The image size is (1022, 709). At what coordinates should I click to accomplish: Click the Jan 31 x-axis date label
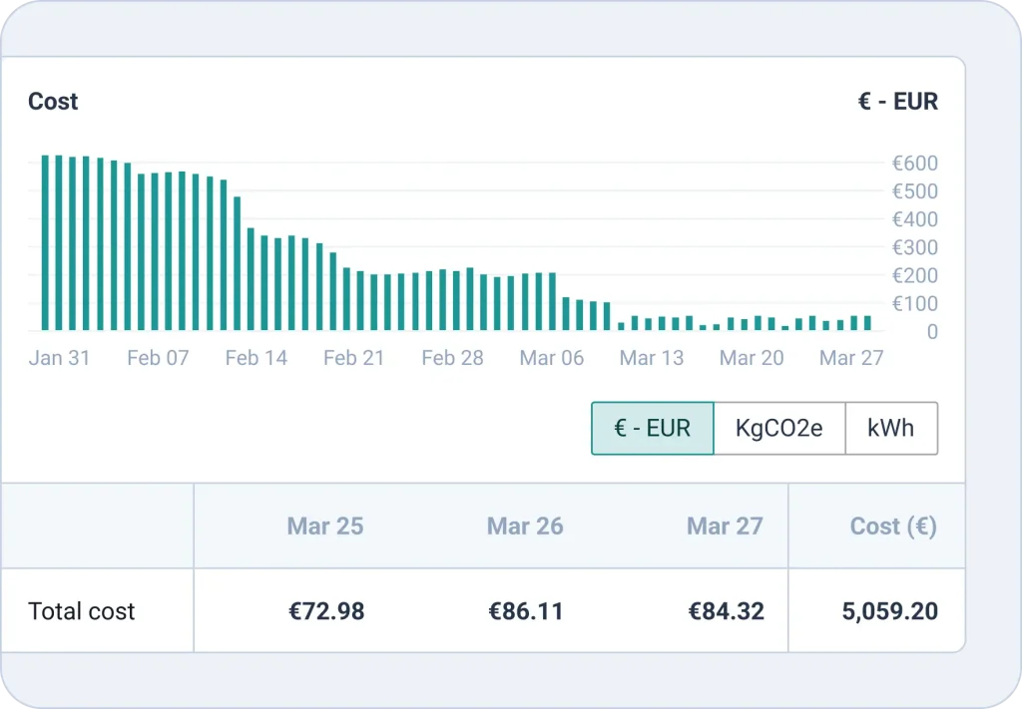[59, 358]
